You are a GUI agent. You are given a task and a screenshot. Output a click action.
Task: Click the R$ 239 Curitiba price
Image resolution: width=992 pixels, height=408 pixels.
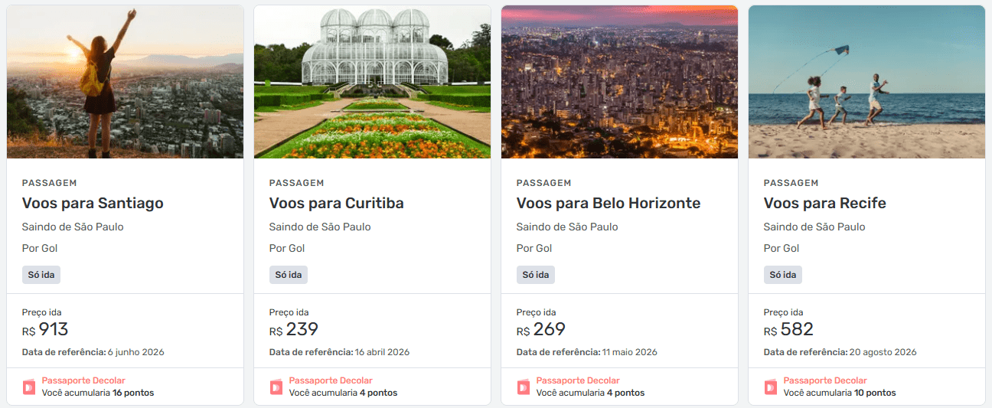coord(294,330)
